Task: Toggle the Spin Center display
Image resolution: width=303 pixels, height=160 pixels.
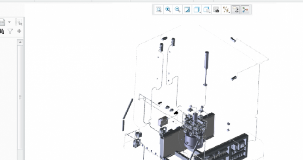Action: point(245,9)
